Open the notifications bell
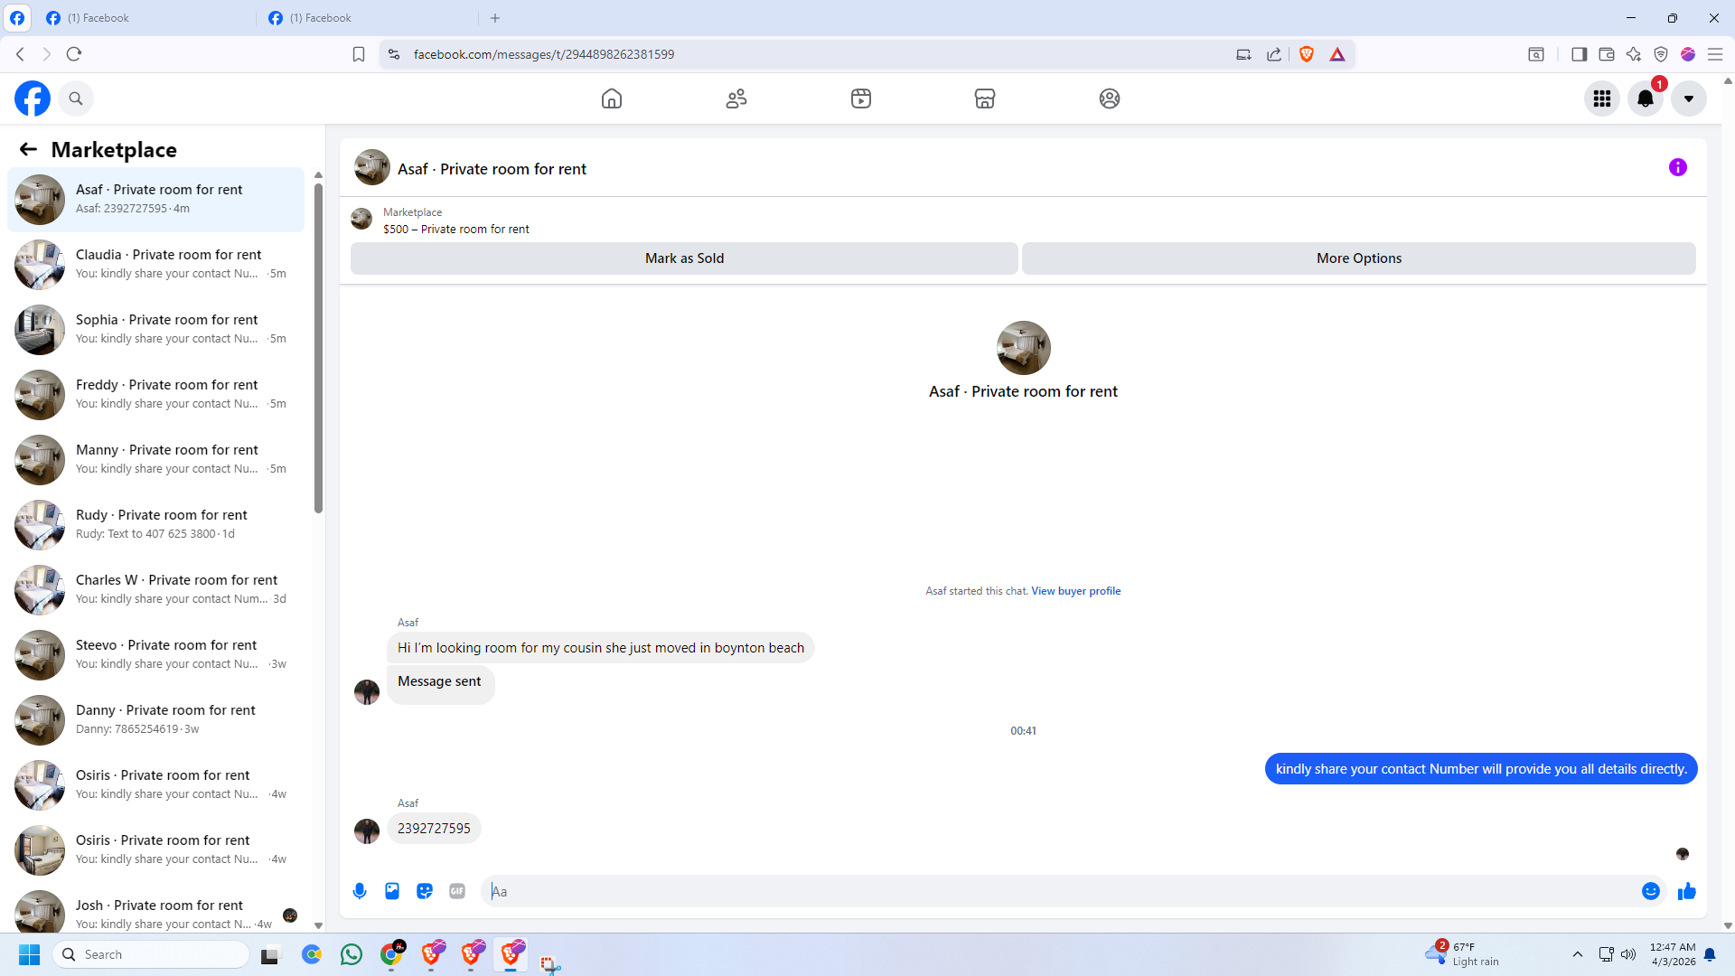1735x976 pixels. pos(1646,99)
